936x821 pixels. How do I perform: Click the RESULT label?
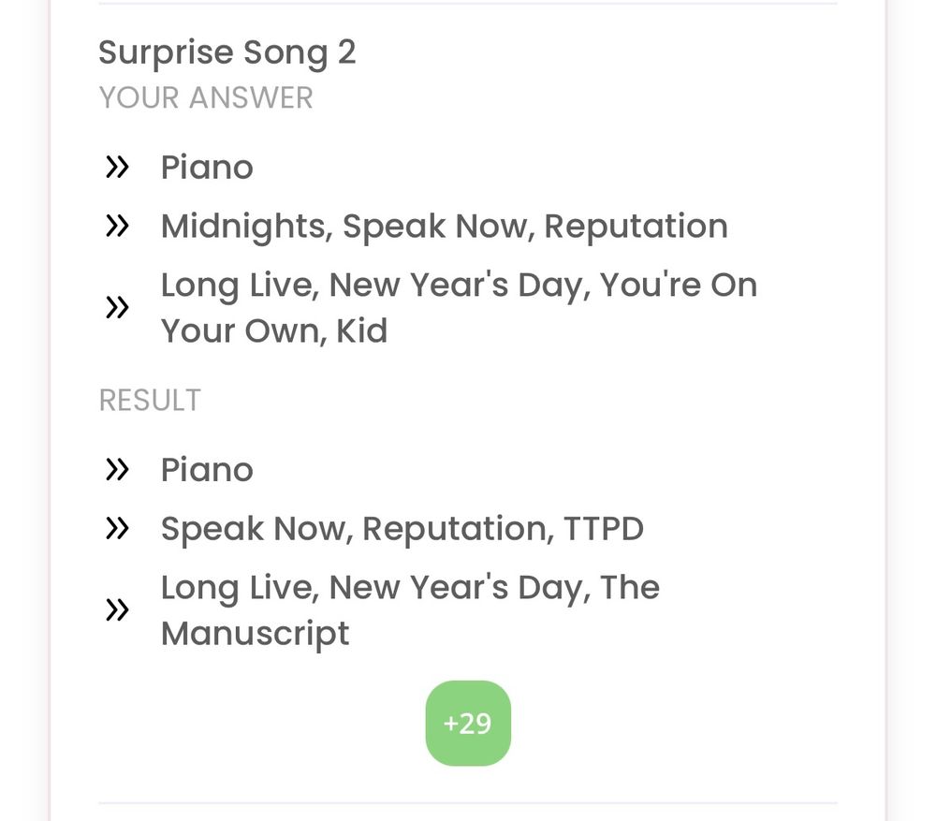[150, 400]
